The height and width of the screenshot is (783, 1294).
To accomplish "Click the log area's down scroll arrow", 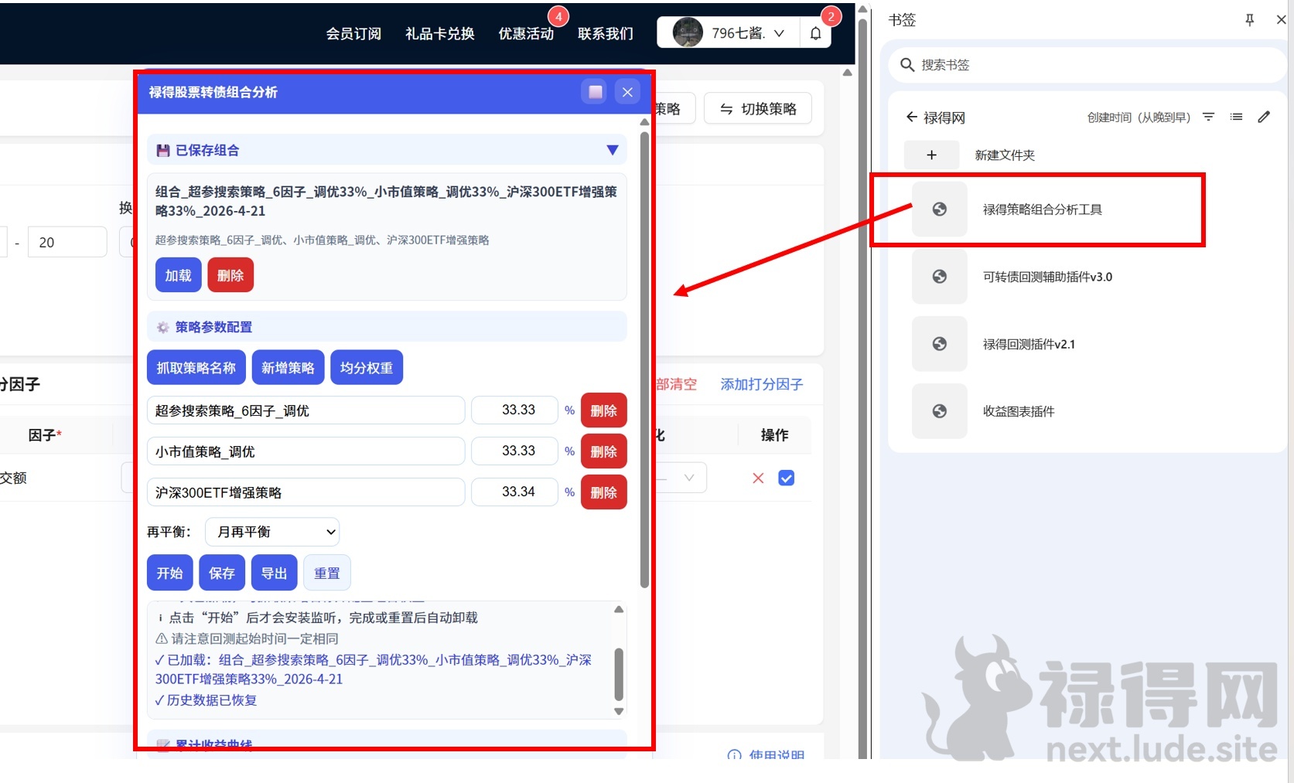I will coord(619,711).
